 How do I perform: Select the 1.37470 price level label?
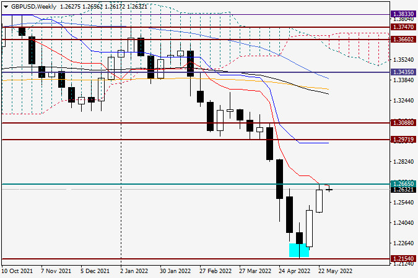point(404,27)
